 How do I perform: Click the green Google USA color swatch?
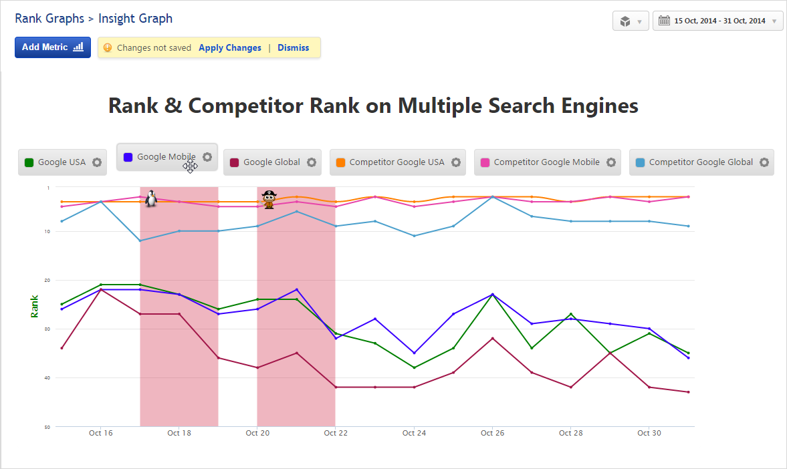click(x=29, y=162)
